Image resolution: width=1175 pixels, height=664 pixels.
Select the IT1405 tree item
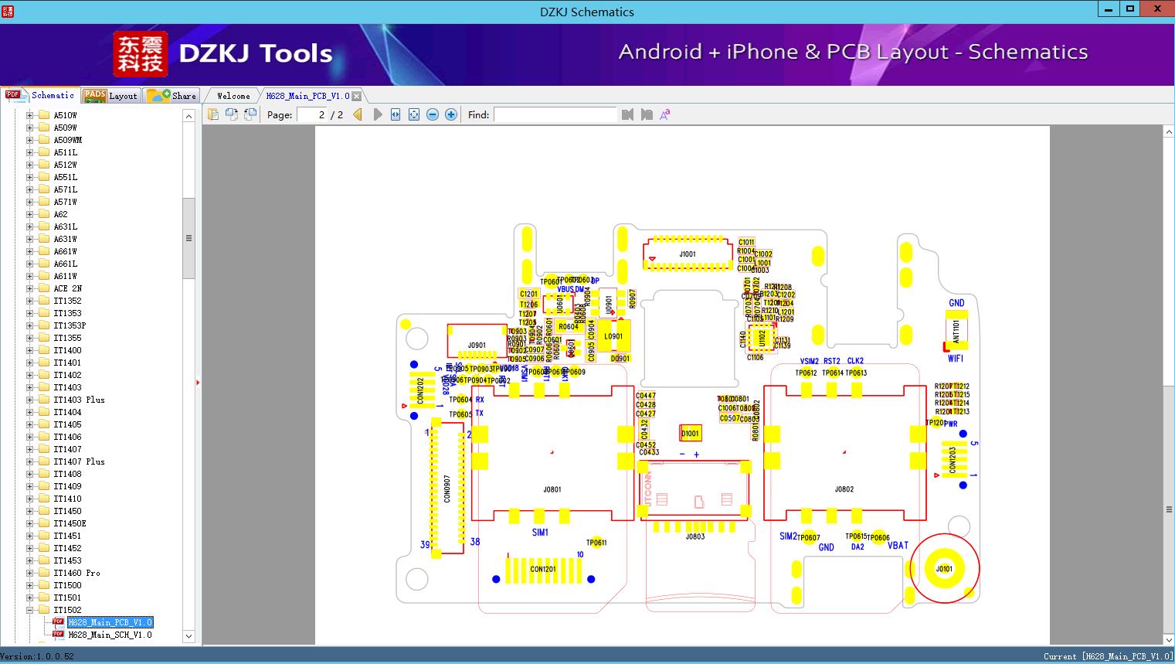[67, 424]
